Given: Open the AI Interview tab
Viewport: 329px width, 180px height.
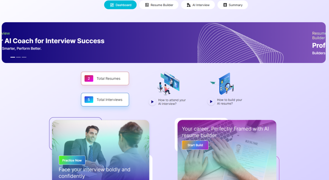Looking at the screenshot, I should coord(198,5).
